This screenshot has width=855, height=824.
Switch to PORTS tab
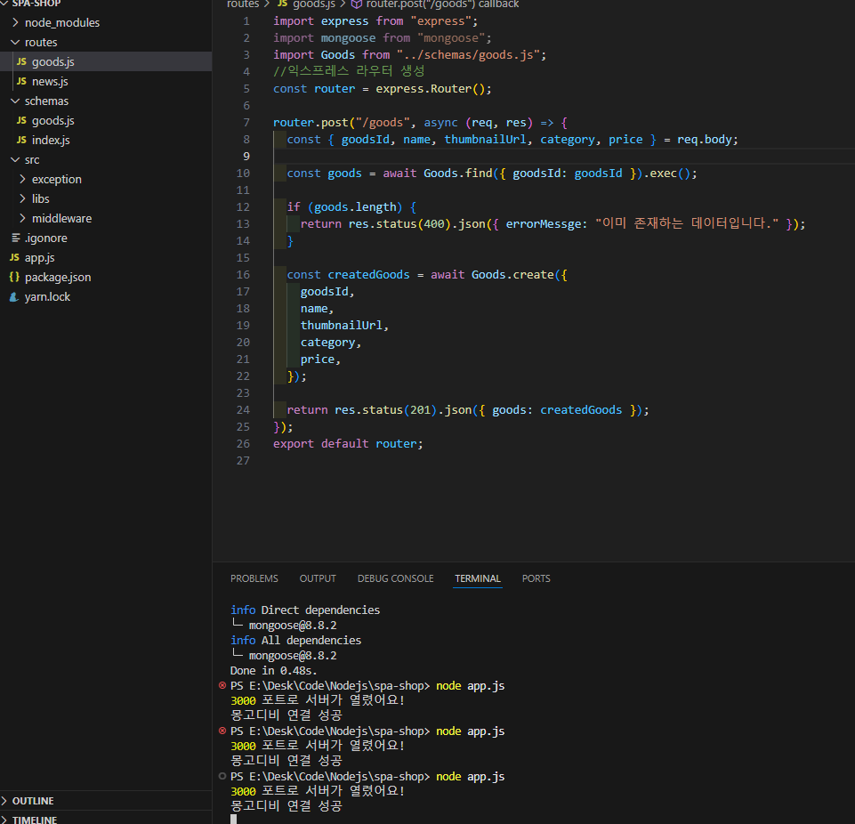[x=536, y=578]
